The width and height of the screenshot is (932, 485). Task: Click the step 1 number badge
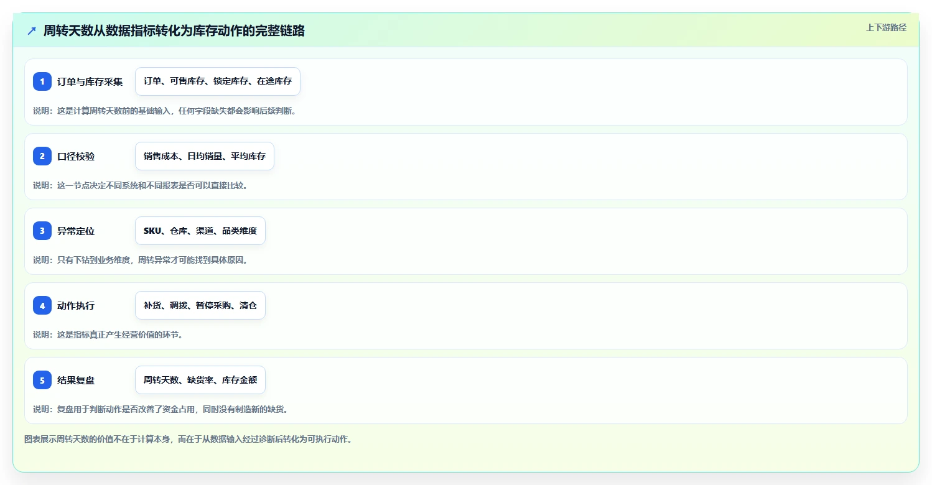(x=42, y=81)
